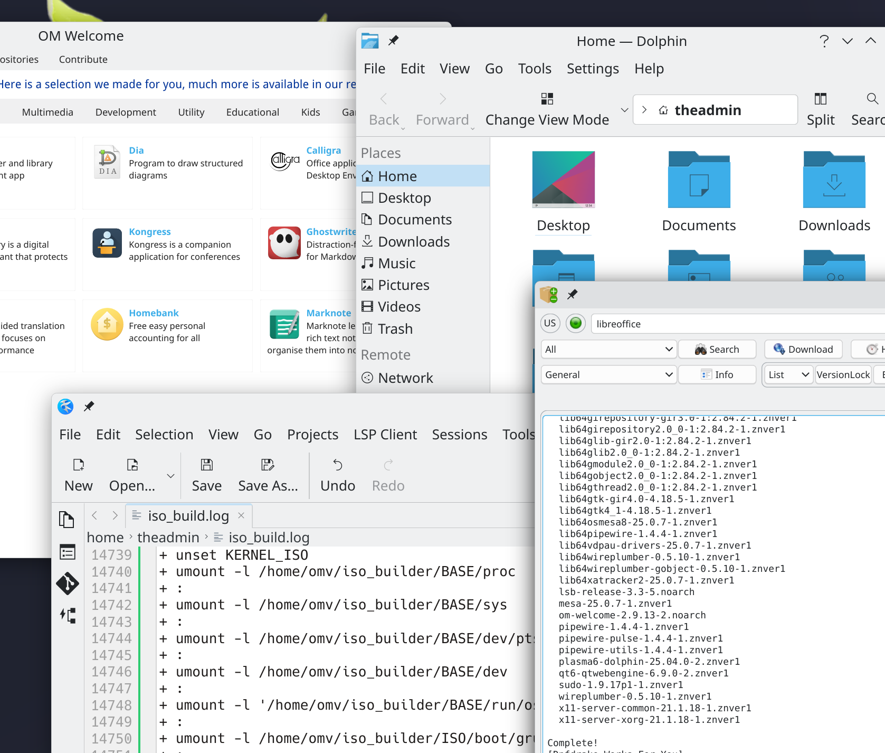Click the Git sidebar icon in Kate
Viewport: 885px width, 753px height.
point(68,583)
